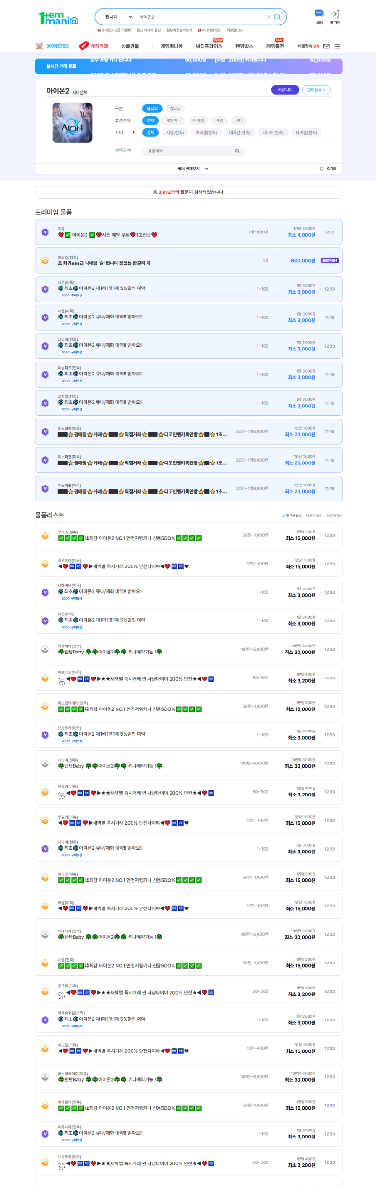This screenshot has height=1186, width=376.
Task: Select the 삽니다 filter pill
Action: point(175,109)
